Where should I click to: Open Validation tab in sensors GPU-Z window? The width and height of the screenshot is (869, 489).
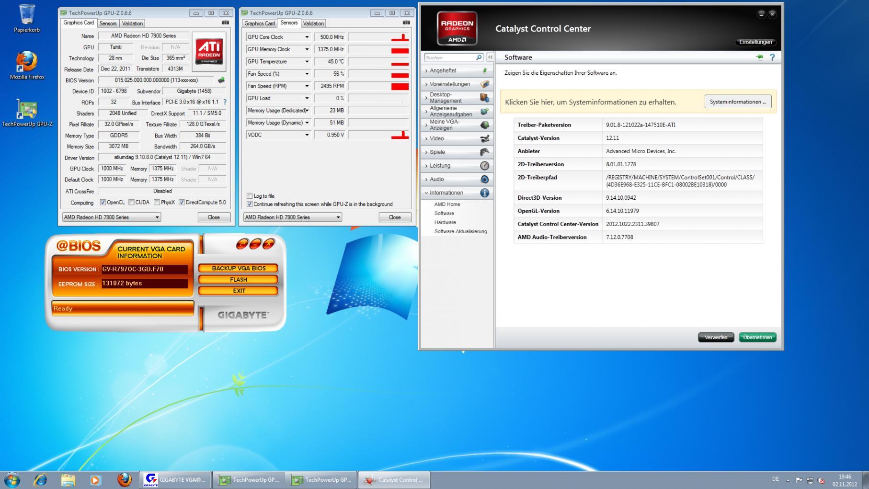[x=313, y=23]
